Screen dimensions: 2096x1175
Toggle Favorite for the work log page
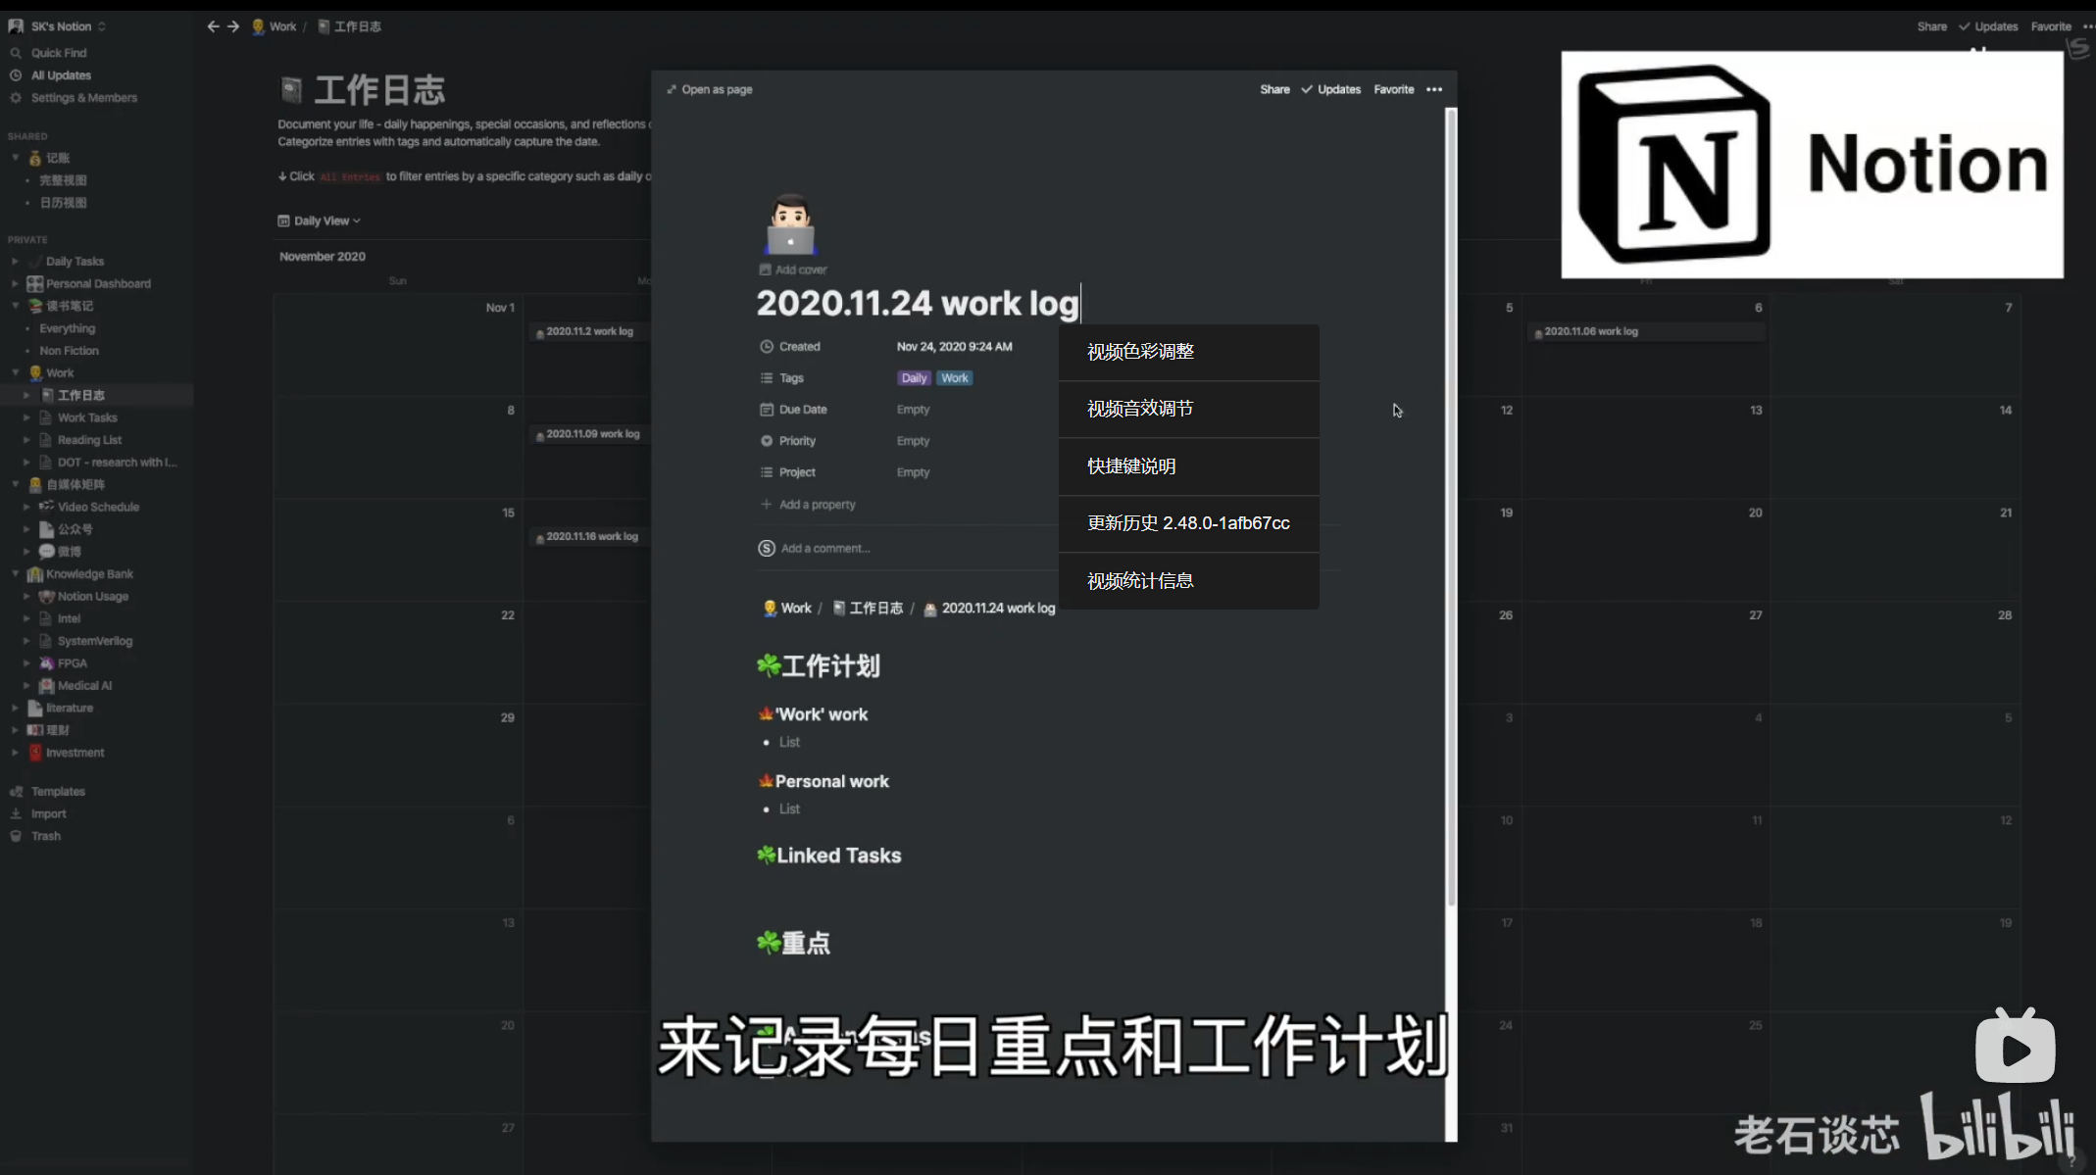(x=1393, y=89)
